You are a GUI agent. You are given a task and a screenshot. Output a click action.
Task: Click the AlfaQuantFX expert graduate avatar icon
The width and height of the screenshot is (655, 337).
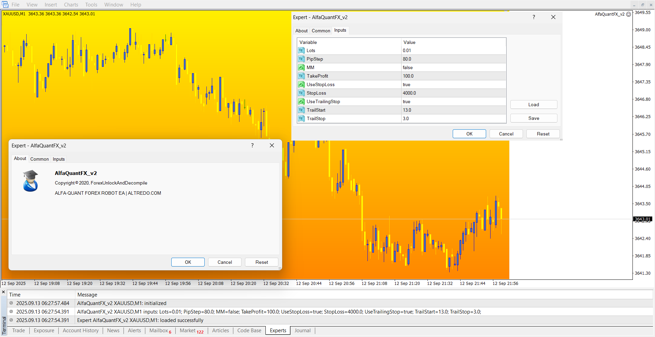click(x=30, y=181)
